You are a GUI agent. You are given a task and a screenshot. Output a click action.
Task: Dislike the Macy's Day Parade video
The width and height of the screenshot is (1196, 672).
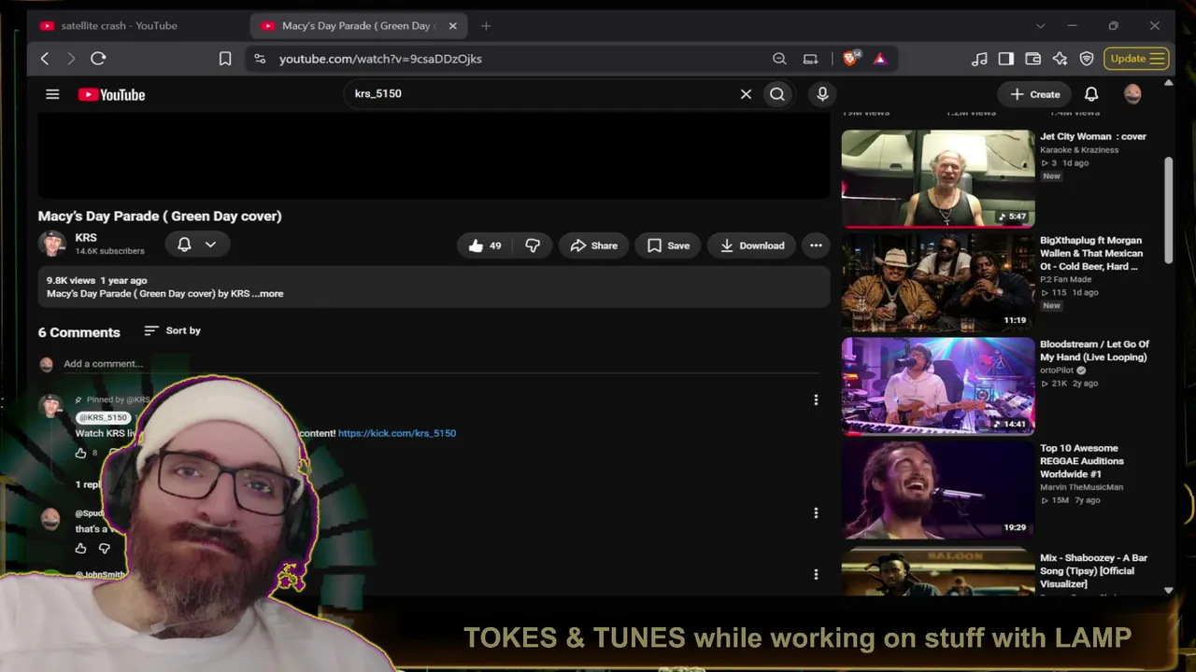pyautogui.click(x=533, y=245)
